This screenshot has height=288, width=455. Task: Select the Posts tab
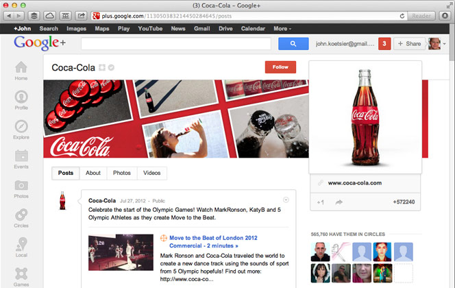[66, 173]
